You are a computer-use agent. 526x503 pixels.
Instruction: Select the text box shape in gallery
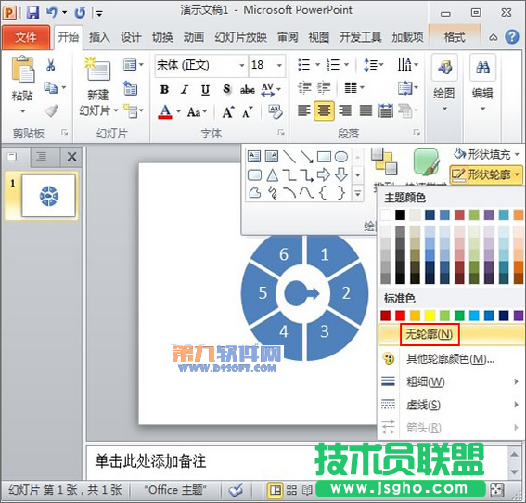254,157
